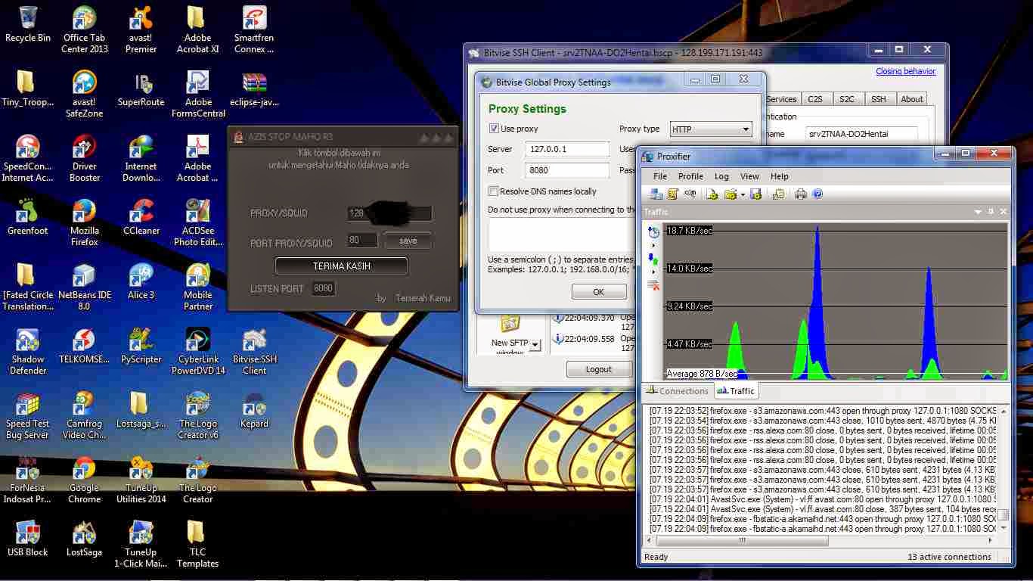Open the S2C tab in Bitvise SSH Client
The image size is (1033, 581).
tap(847, 99)
